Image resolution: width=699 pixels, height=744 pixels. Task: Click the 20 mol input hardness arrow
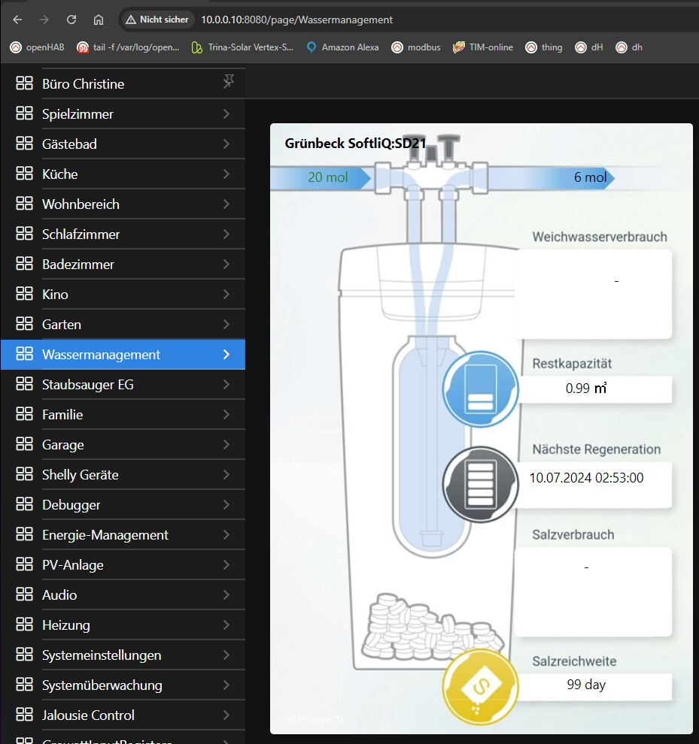(321, 178)
